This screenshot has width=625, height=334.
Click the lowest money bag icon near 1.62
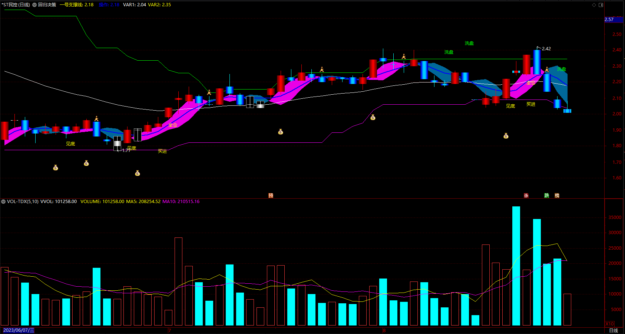point(138,173)
